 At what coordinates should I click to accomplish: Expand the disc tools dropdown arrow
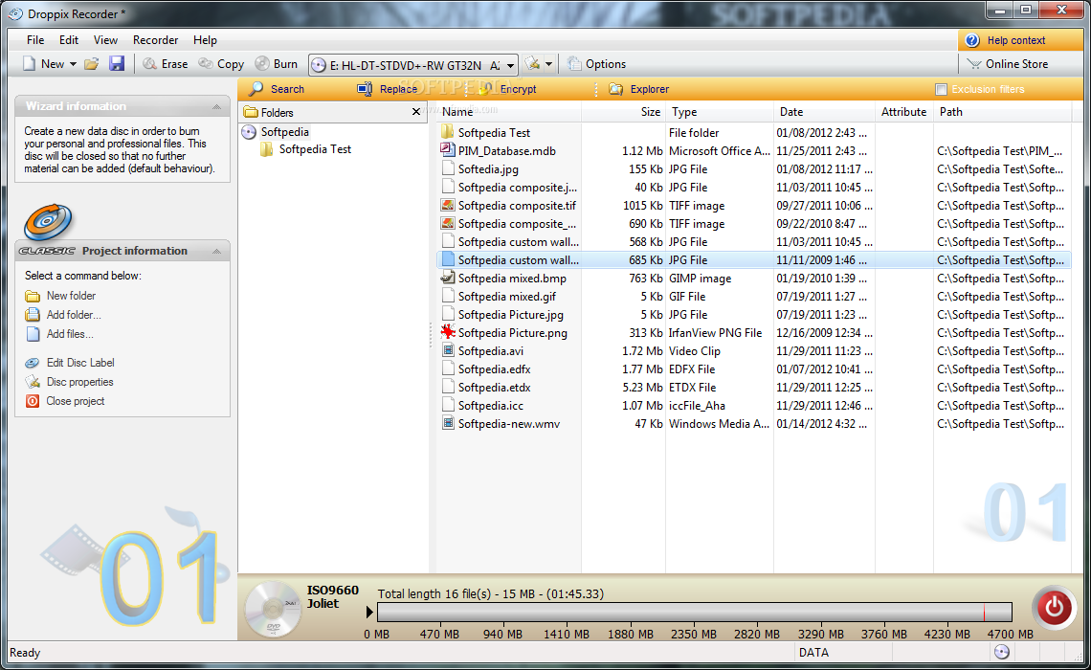click(549, 64)
